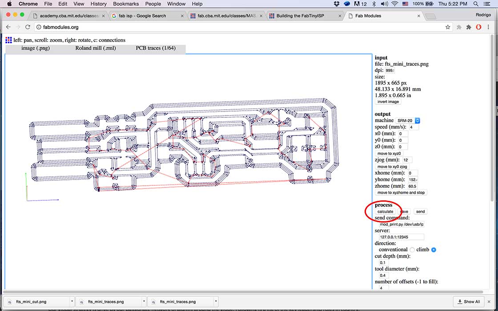Image resolution: width=498 pixels, height=311 pixels.
Task: Click the US flag input source icon
Action: coord(405,4)
